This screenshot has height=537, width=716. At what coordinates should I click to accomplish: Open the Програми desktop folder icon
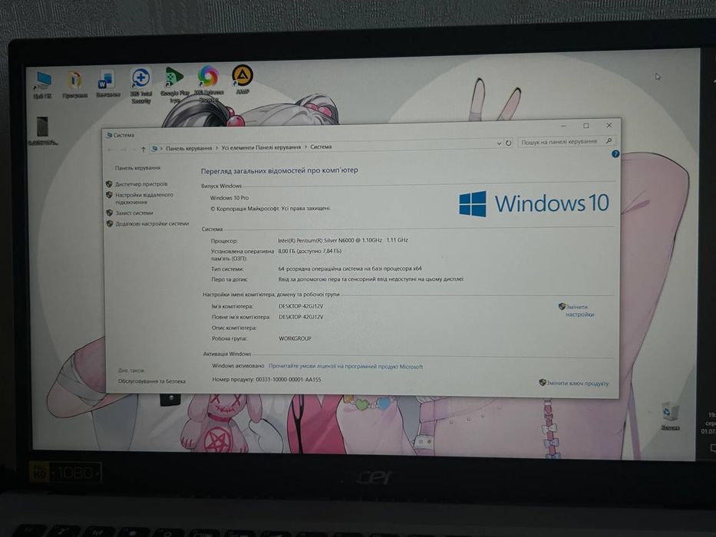(75, 84)
